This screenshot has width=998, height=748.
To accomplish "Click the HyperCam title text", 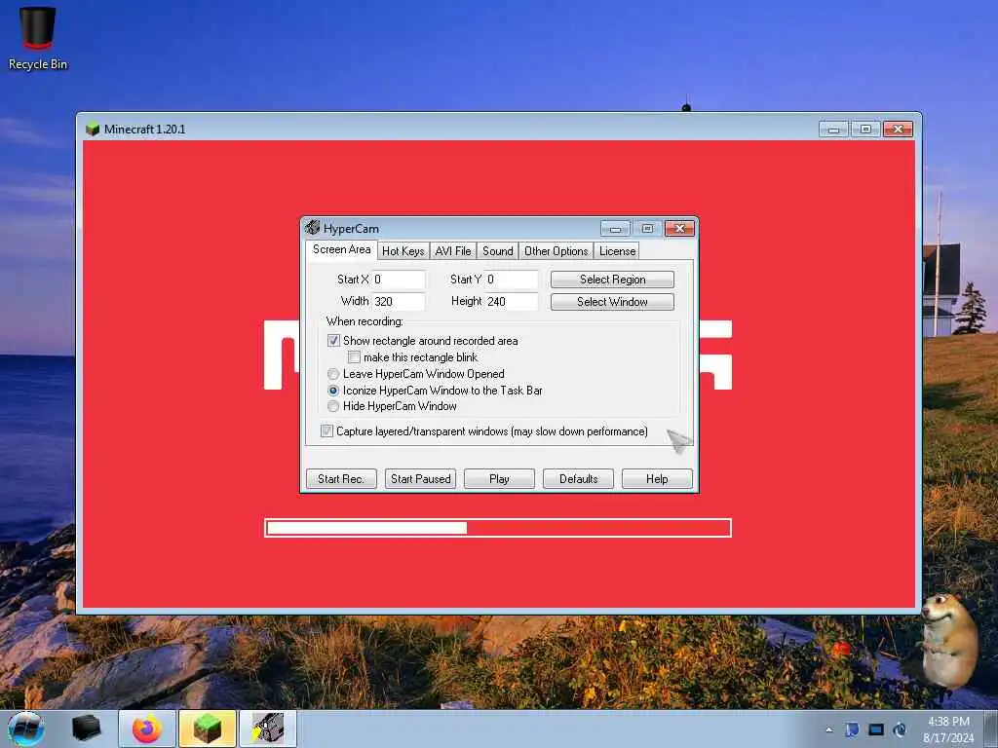I will (351, 228).
